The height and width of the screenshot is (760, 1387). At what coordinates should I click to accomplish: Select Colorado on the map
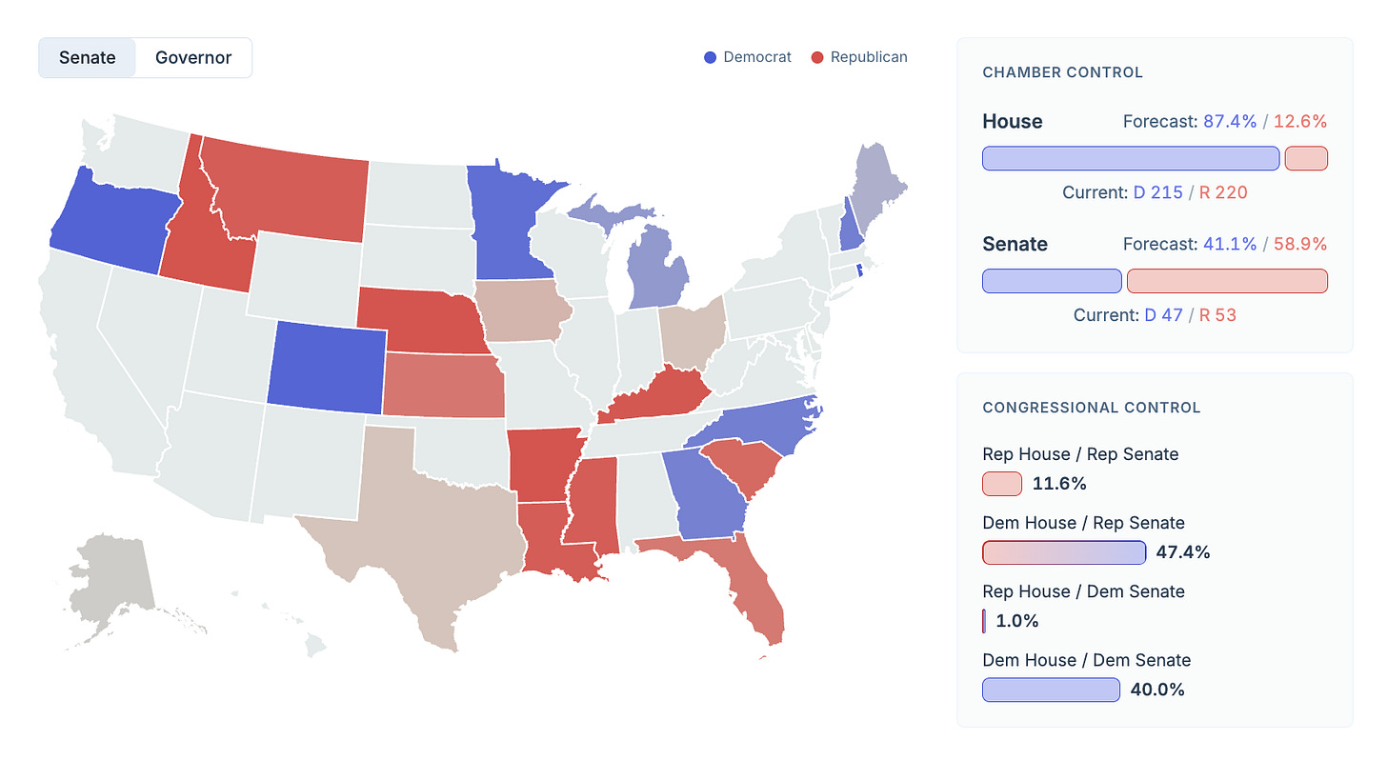(327, 368)
